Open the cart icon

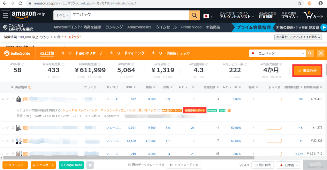click(313, 15)
